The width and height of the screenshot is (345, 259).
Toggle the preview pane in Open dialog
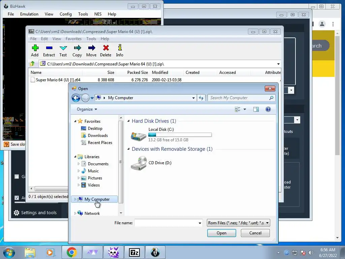click(256, 109)
